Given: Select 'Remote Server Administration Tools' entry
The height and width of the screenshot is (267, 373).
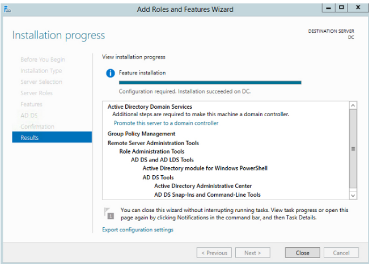Looking at the screenshot, I should [x=153, y=143].
